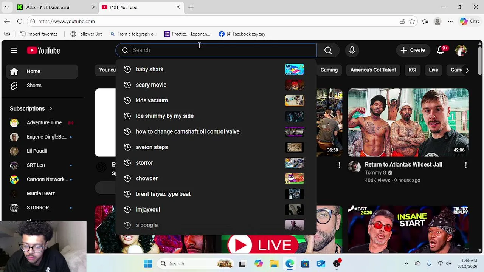
Task: Open tab actions dropdown arrow
Action: (x=7, y=7)
